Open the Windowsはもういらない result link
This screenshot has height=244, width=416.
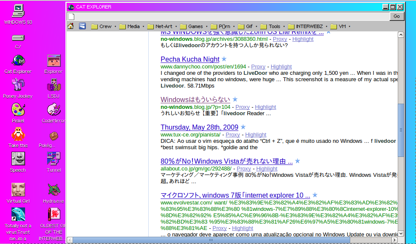click(195, 99)
